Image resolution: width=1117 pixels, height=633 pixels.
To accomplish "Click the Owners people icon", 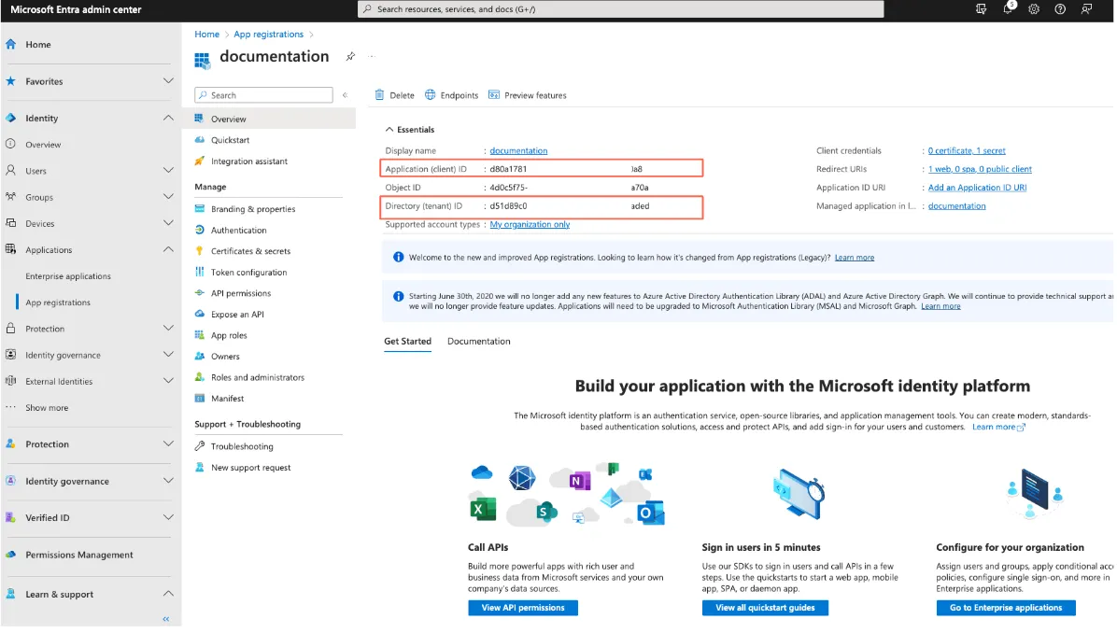I will tap(200, 356).
